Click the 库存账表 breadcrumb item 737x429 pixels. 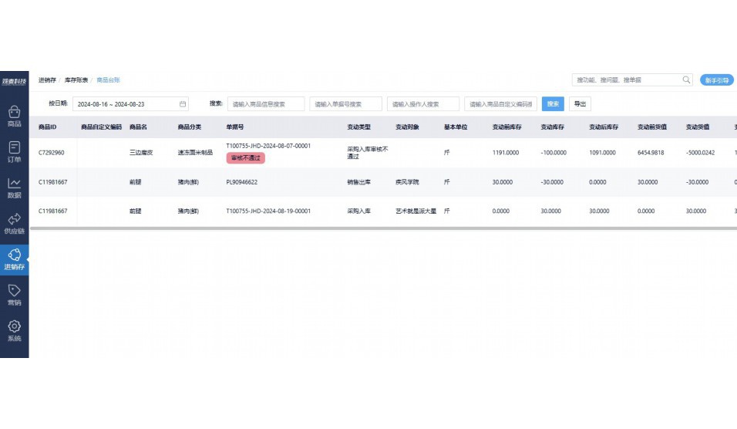(x=76, y=80)
